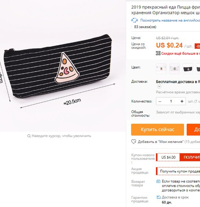
Task: Expand the shipping options dropdown arrow
Action: tap(159, 86)
